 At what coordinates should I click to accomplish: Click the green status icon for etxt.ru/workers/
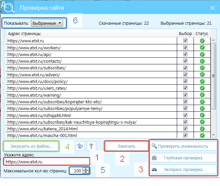click(202, 48)
